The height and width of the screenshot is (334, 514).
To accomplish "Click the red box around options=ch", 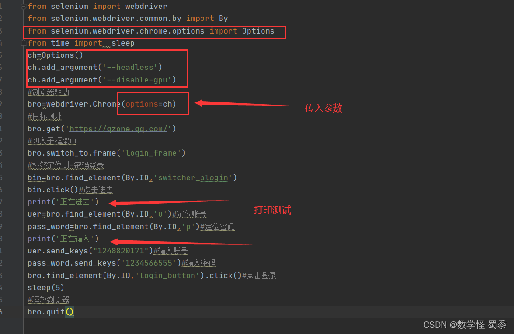I will (153, 103).
